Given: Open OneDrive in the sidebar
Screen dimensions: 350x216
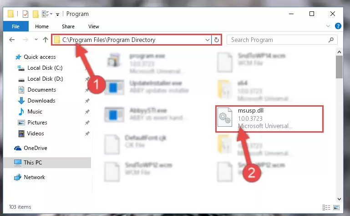Looking at the screenshot, I should 35,148.
